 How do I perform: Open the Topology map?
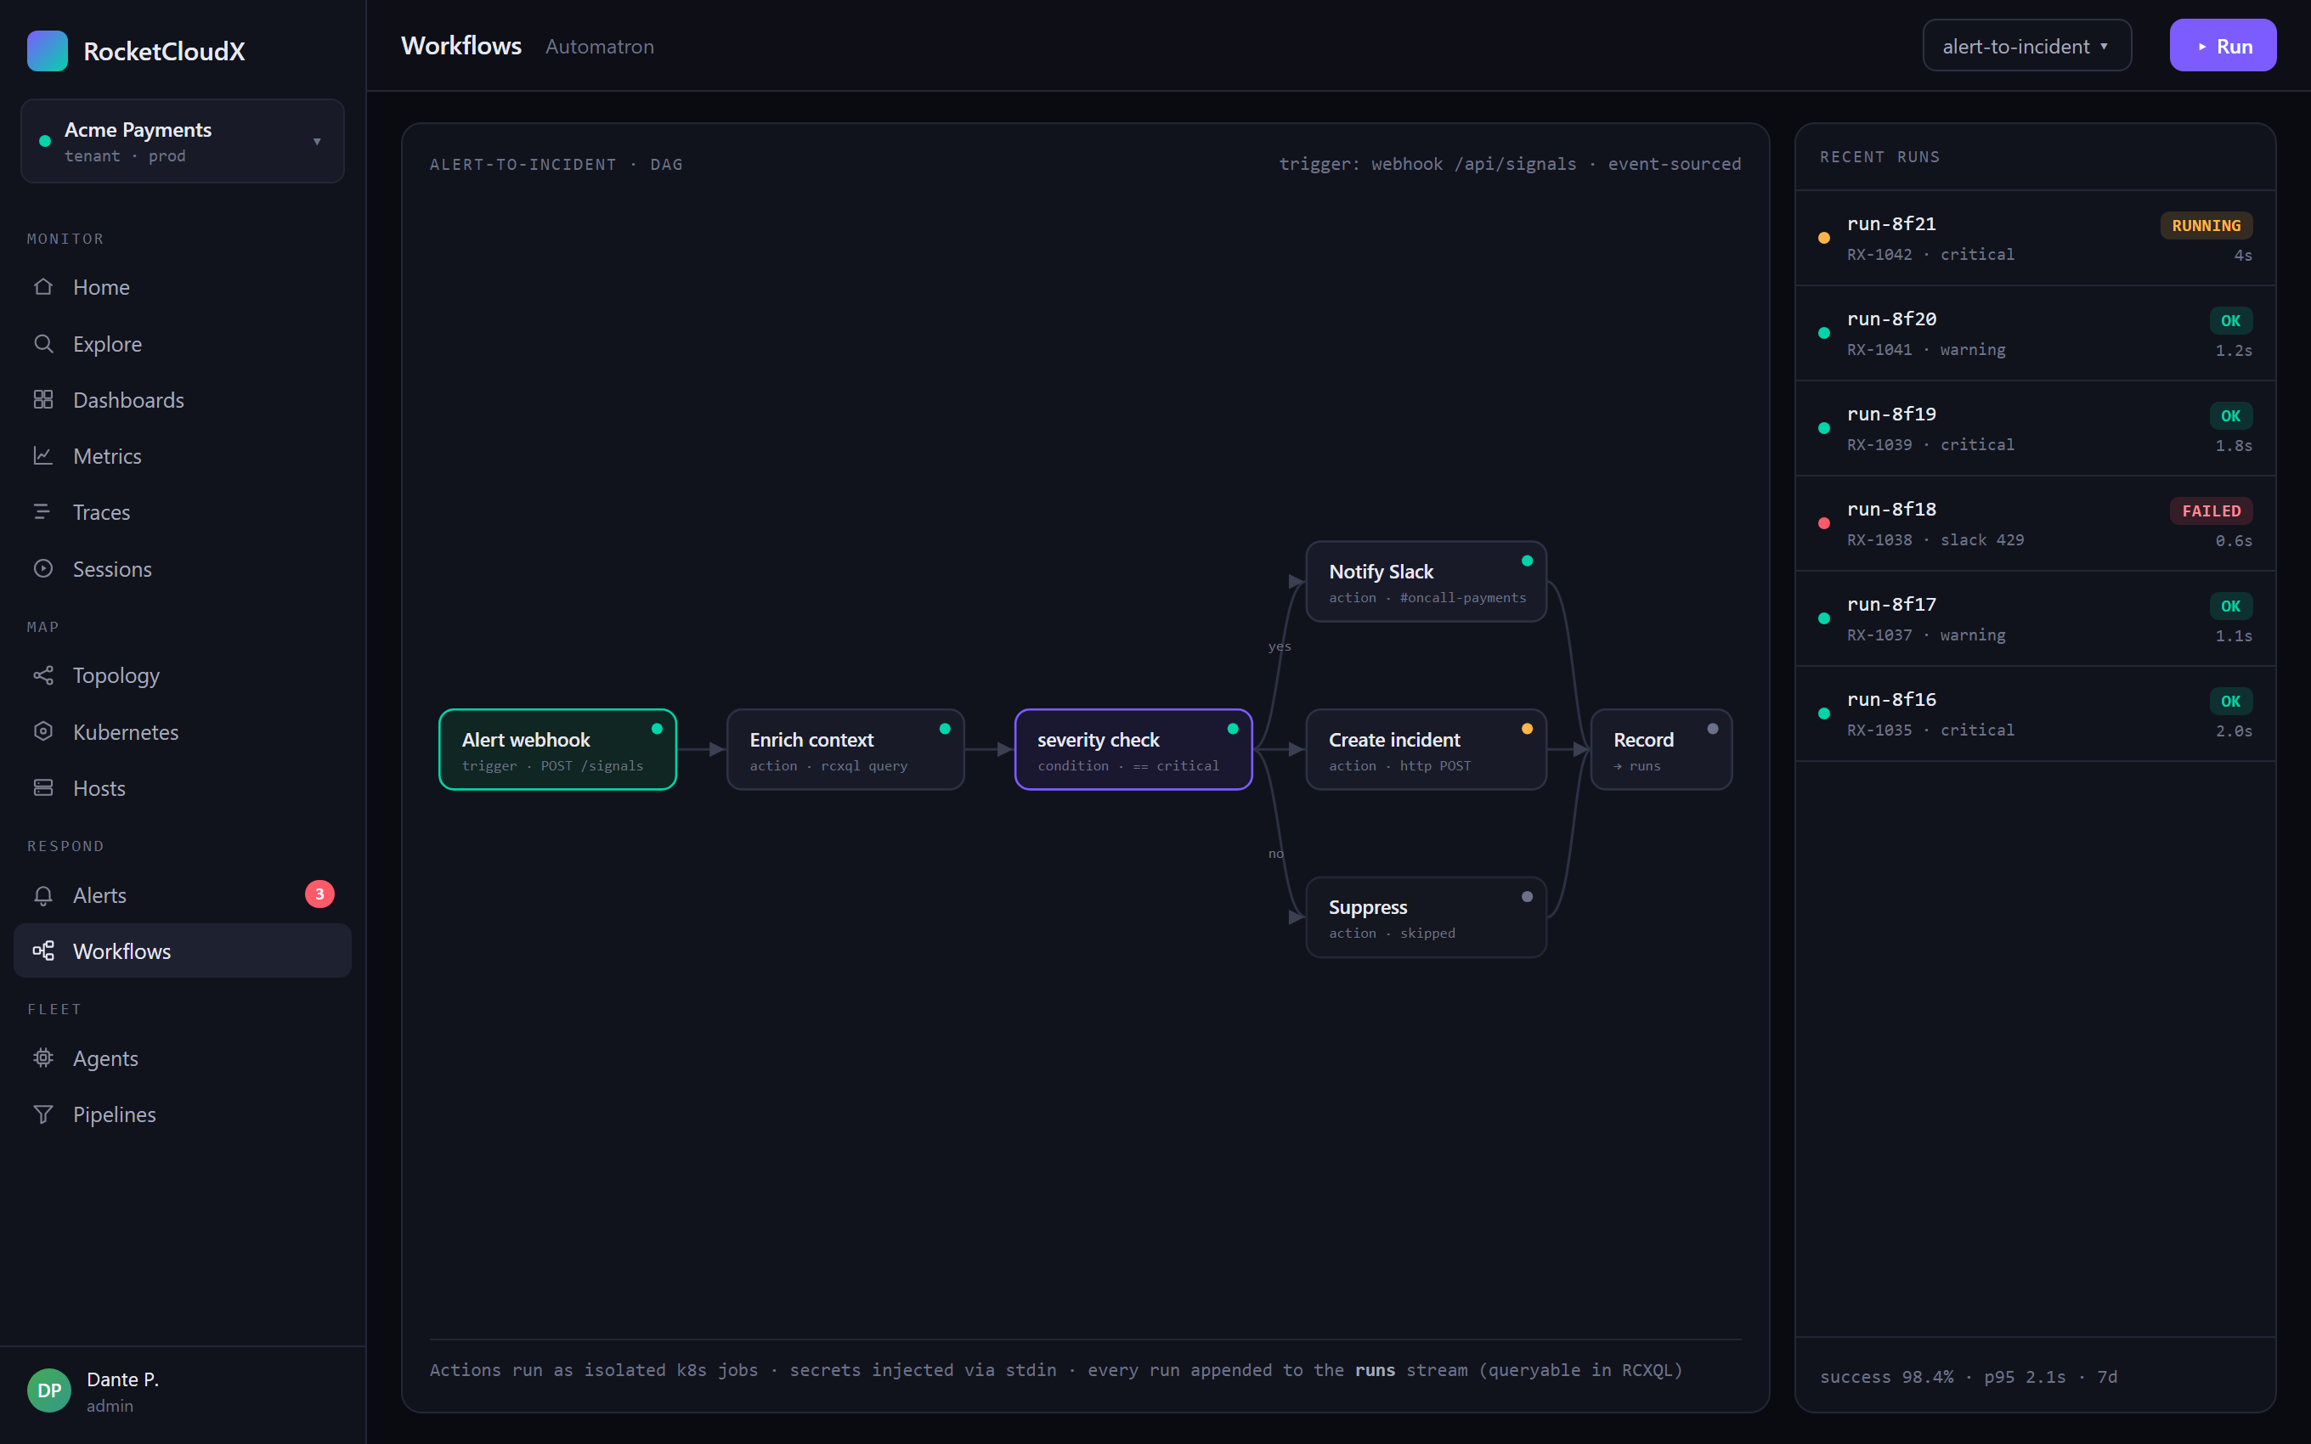pos(183,675)
